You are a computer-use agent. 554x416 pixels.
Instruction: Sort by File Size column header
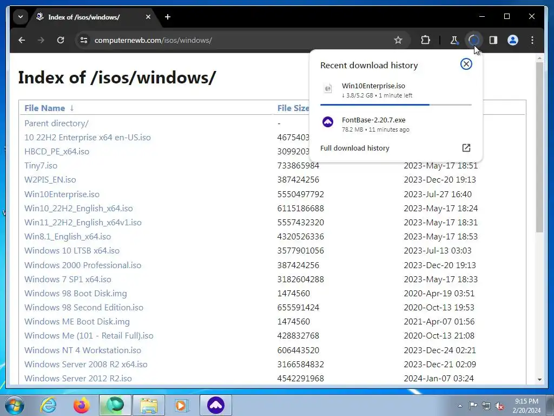pyautogui.click(x=293, y=108)
